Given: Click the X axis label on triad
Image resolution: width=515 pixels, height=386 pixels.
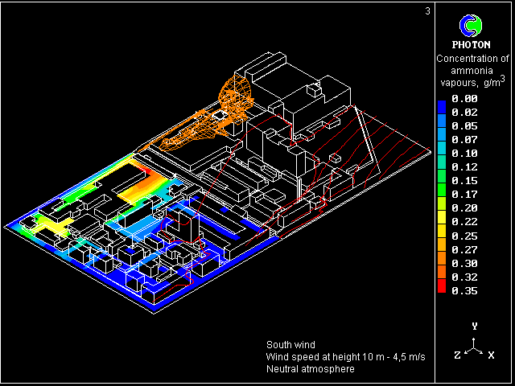Looking at the screenshot, I should click(x=491, y=355).
